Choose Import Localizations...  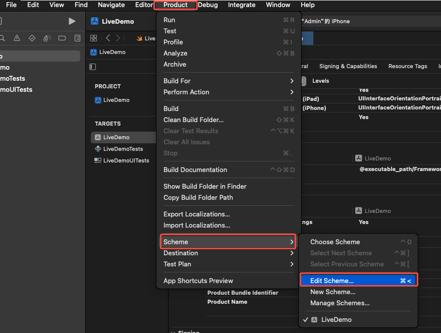click(x=229, y=226)
